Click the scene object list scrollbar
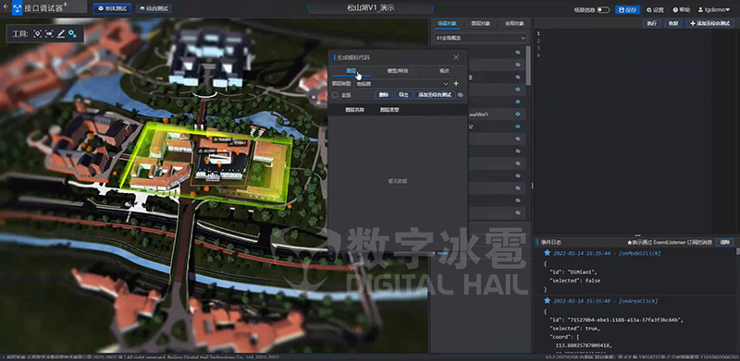The width and height of the screenshot is (740, 361). pos(528,65)
